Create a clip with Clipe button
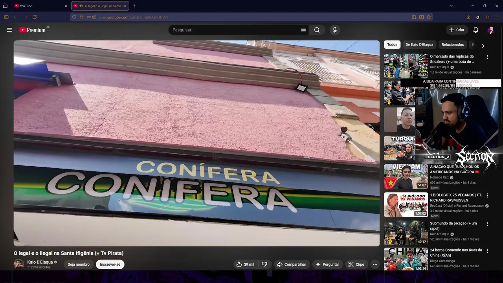This screenshot has width=503, height=283. (x=356, y=265)
